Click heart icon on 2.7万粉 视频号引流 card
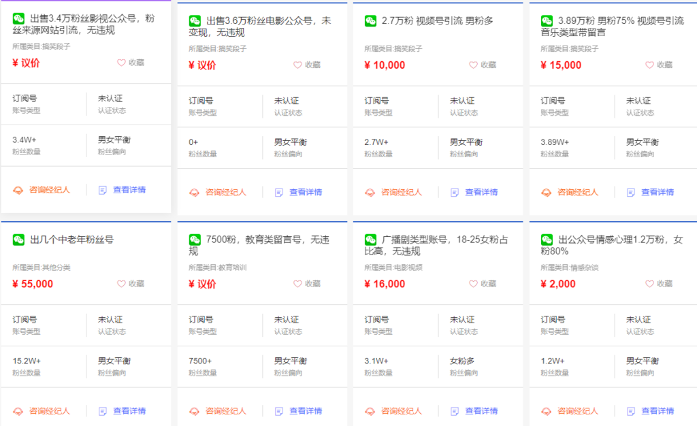This screenshot has width=697, height=426. 474,65
